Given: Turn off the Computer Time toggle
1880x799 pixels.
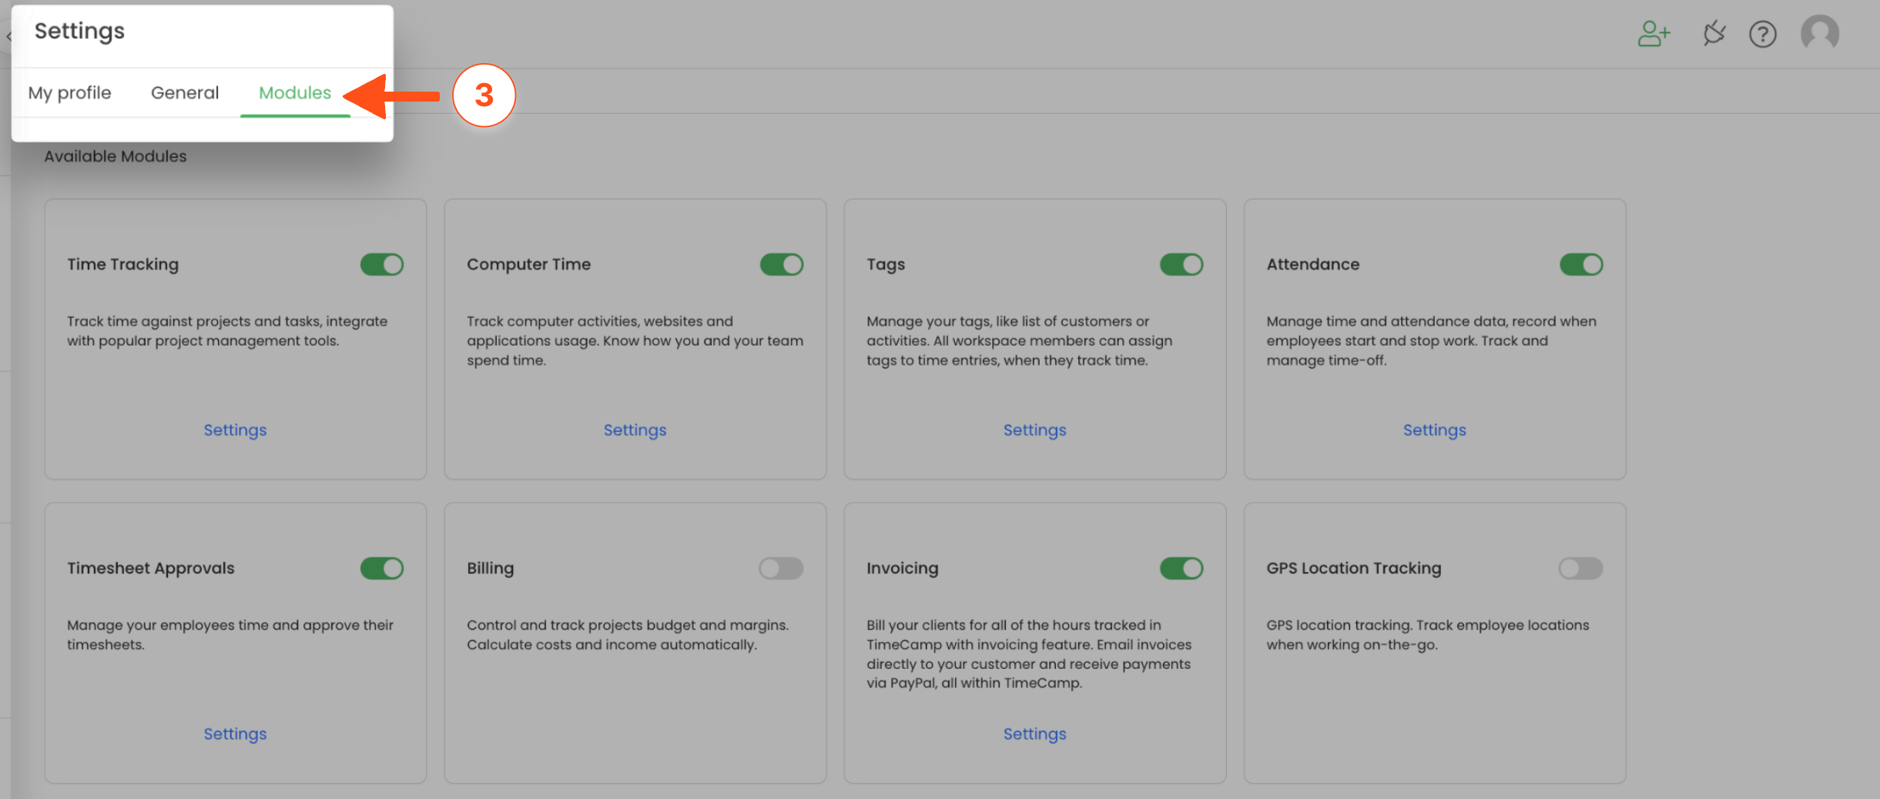Looking at the screenshot, I should [781, 265].
